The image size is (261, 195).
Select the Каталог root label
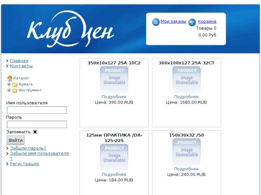coord(21,78)
